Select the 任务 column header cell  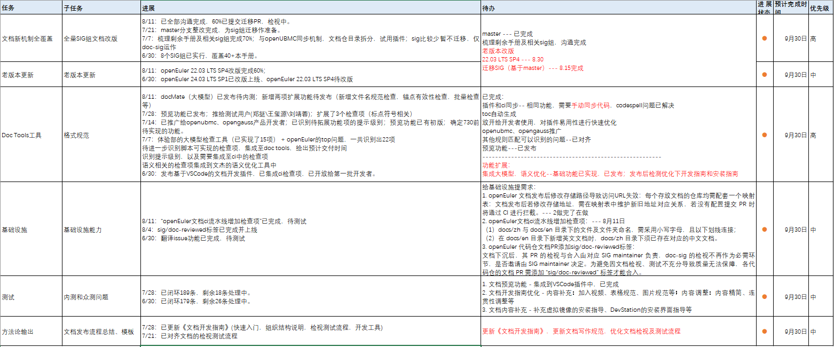[31, 7]
